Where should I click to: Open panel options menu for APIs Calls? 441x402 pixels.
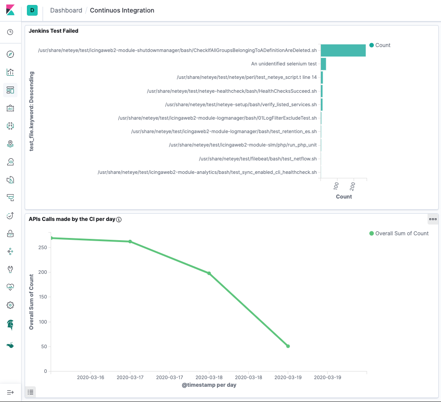[x=433, y=219]
